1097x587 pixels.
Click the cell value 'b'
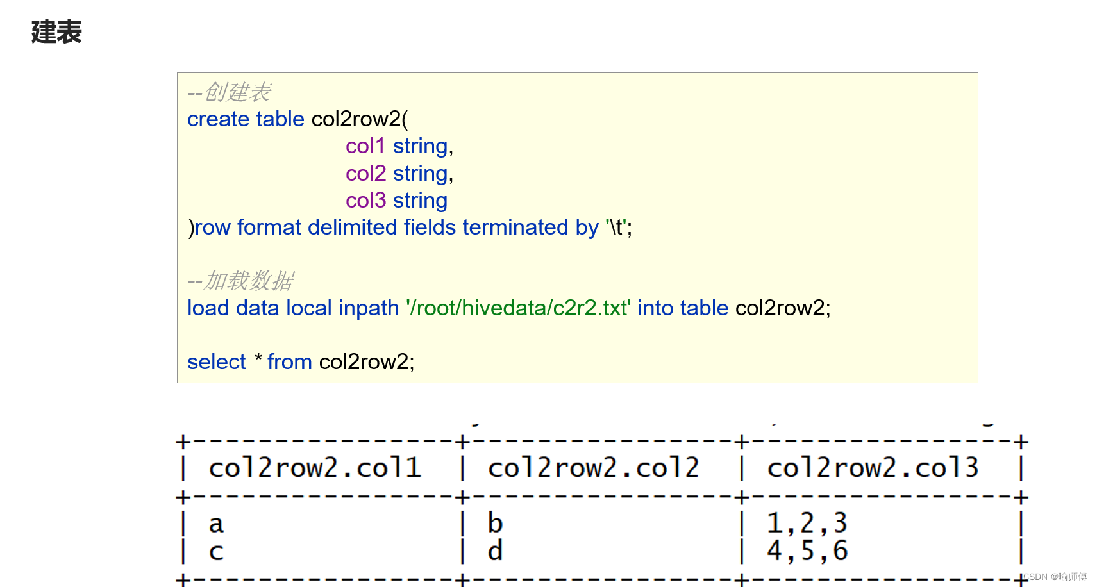[495, 523]
